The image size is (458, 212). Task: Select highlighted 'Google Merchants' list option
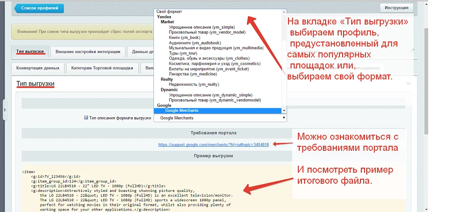218,110
